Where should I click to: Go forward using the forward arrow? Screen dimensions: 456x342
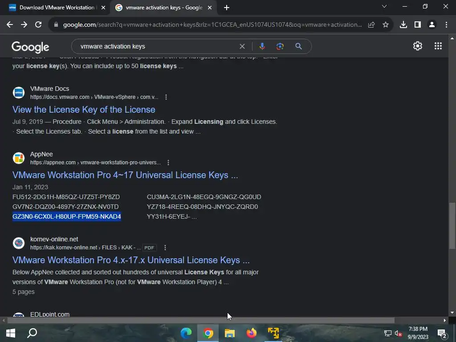point(24,25)
